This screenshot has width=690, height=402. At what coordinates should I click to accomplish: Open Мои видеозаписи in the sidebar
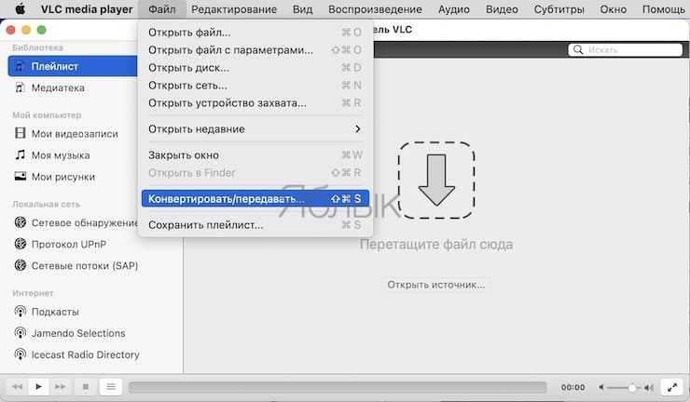coord(75,134)
